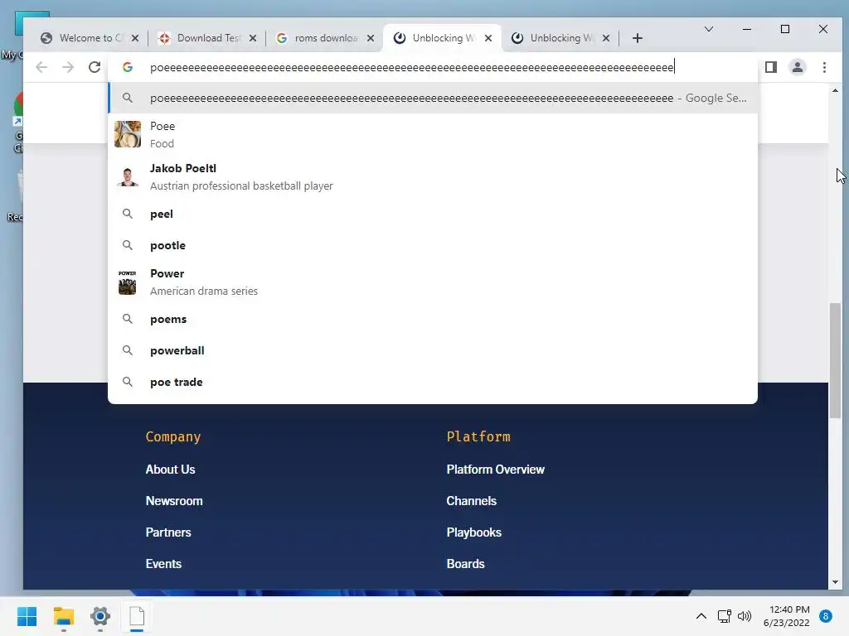Click the blank document taskbar icon
This screenshot has width=849, height=636.
[x=137, y=616]
